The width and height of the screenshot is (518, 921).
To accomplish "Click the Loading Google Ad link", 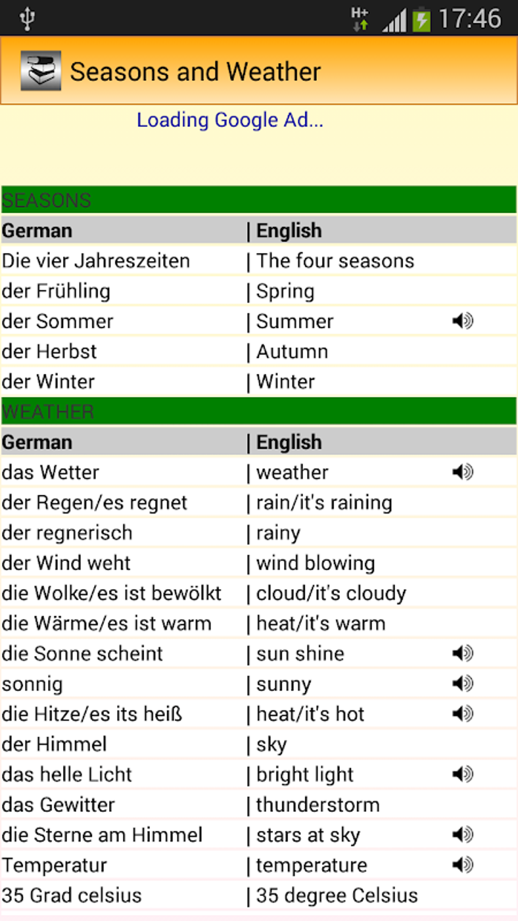I will click(x=230, y=120).
